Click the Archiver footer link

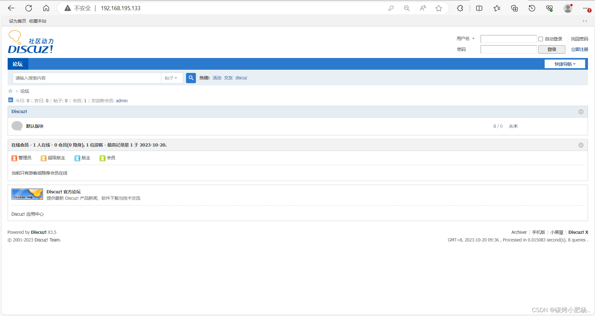tap(519, 232)
